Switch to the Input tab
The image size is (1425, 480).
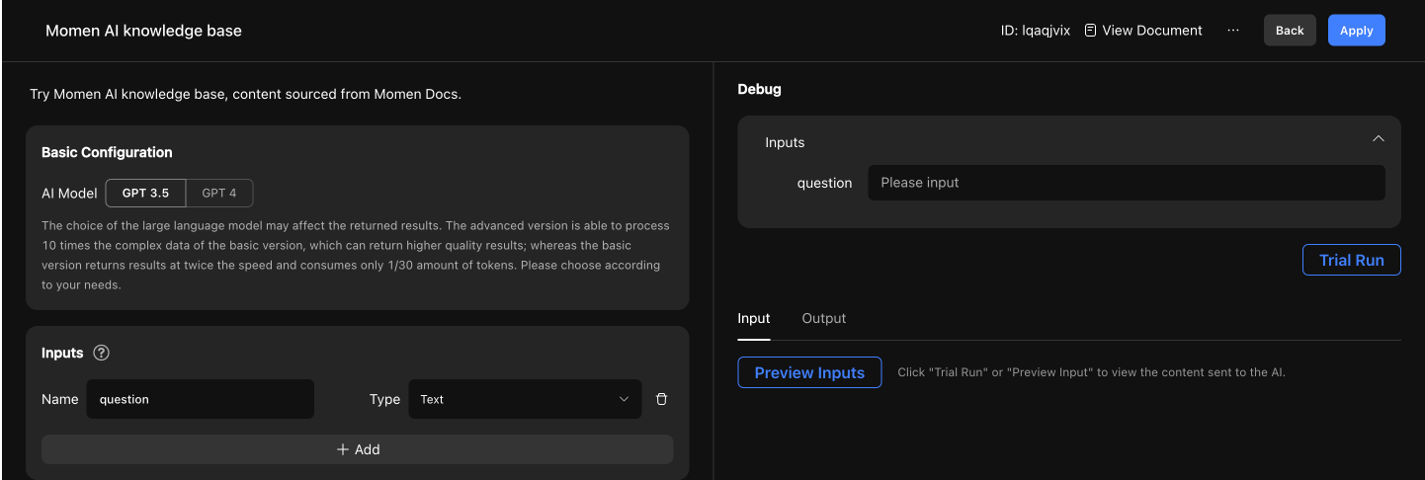click(x=754, y=318)
